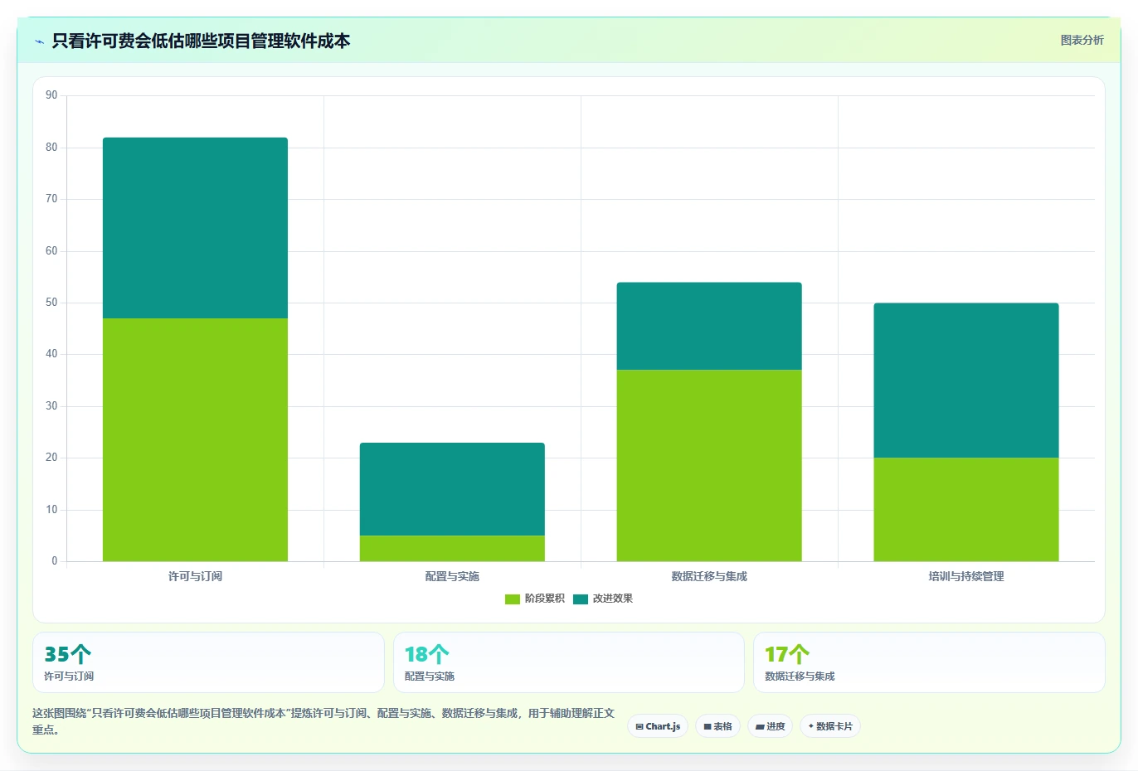The image size is (1138, 771).
Task: Click the 图表分析 label in the header
Action: coord(1082,40)
